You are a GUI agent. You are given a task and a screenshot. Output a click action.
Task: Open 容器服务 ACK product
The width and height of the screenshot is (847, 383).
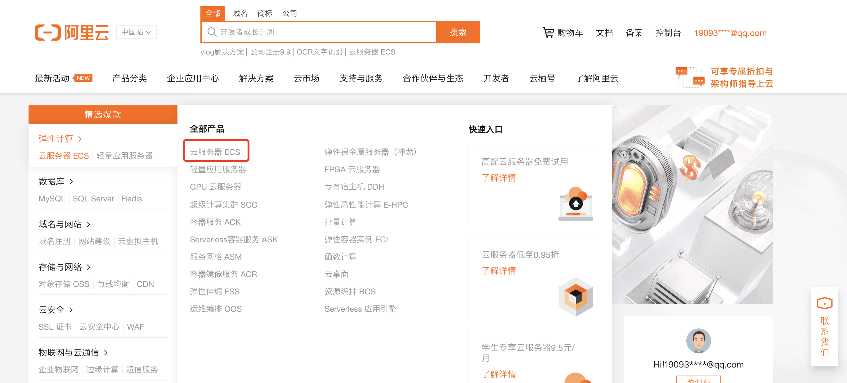[215, 222]
